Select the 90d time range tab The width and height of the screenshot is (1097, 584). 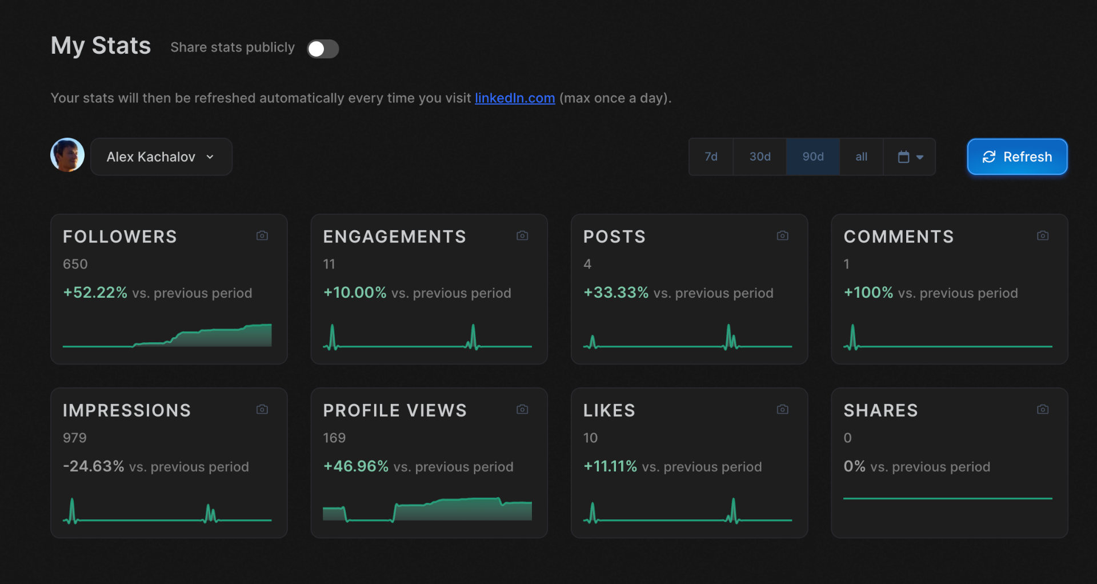coord(813,157)
